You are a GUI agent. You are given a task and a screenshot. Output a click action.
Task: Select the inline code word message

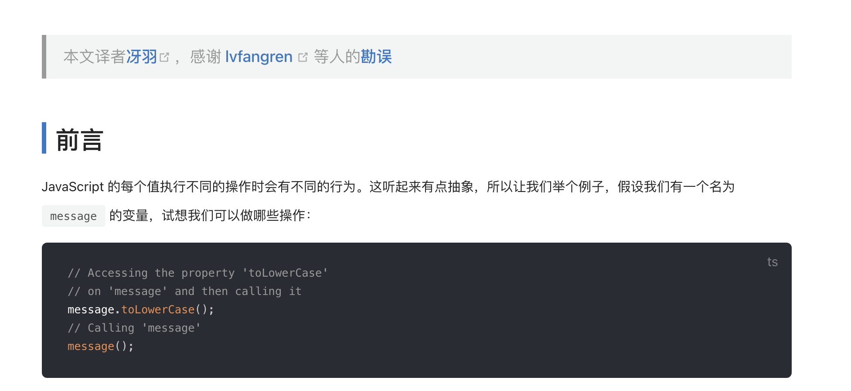[x=74, y=216]
